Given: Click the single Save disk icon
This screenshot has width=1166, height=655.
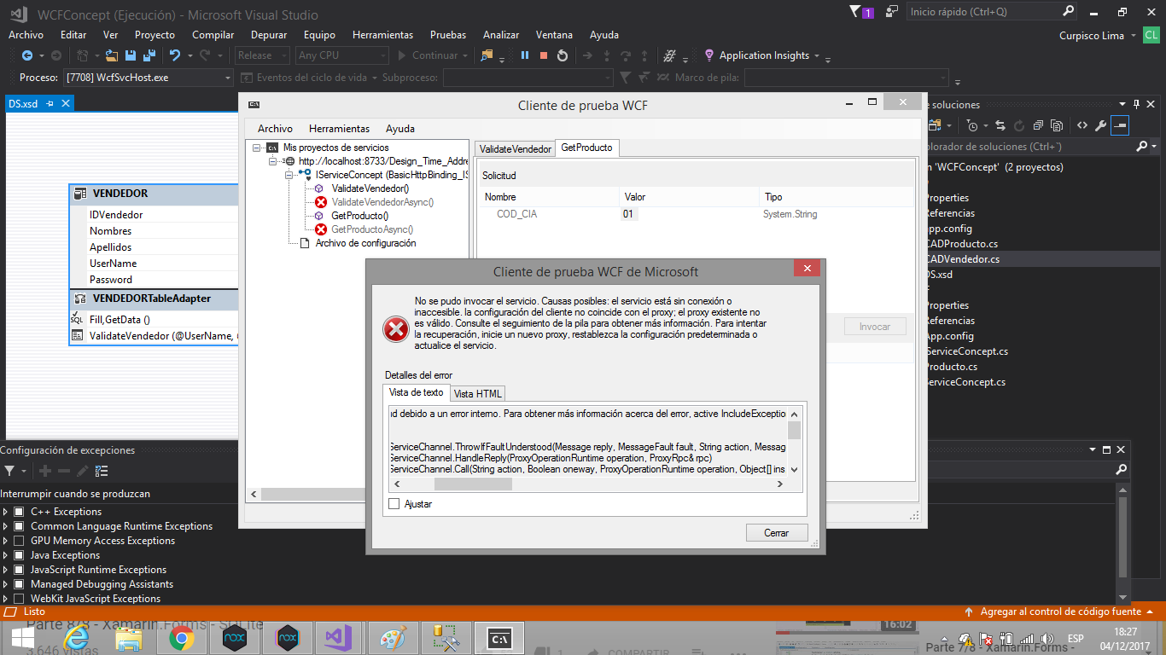Looking at the screenshot, I should coord(130,55).
